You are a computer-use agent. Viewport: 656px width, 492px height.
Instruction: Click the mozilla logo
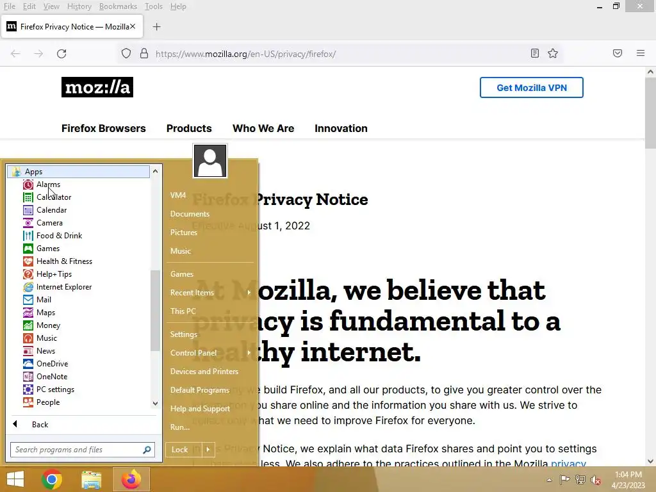click(x=97, y=87)
